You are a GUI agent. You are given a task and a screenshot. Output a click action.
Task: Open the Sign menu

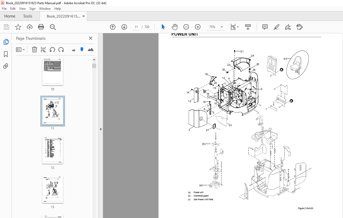pyautogui.click(x=32, y=9)
